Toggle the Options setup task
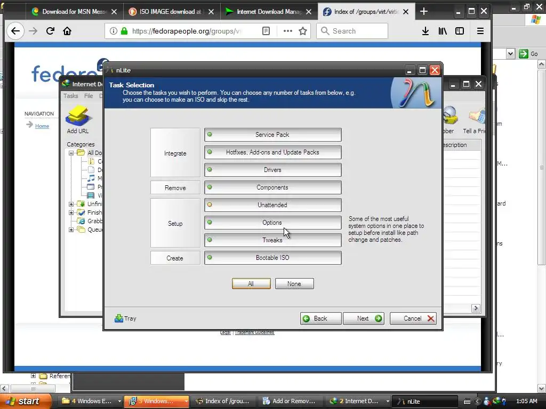 pos(272,223)
